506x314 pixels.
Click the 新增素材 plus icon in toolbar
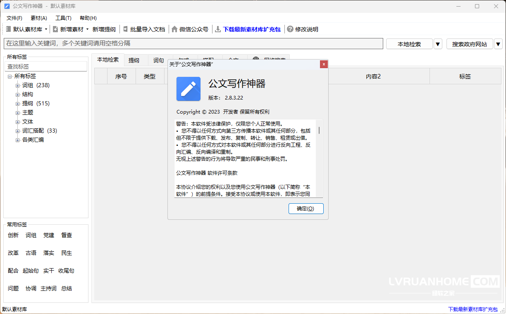[55, 29]
